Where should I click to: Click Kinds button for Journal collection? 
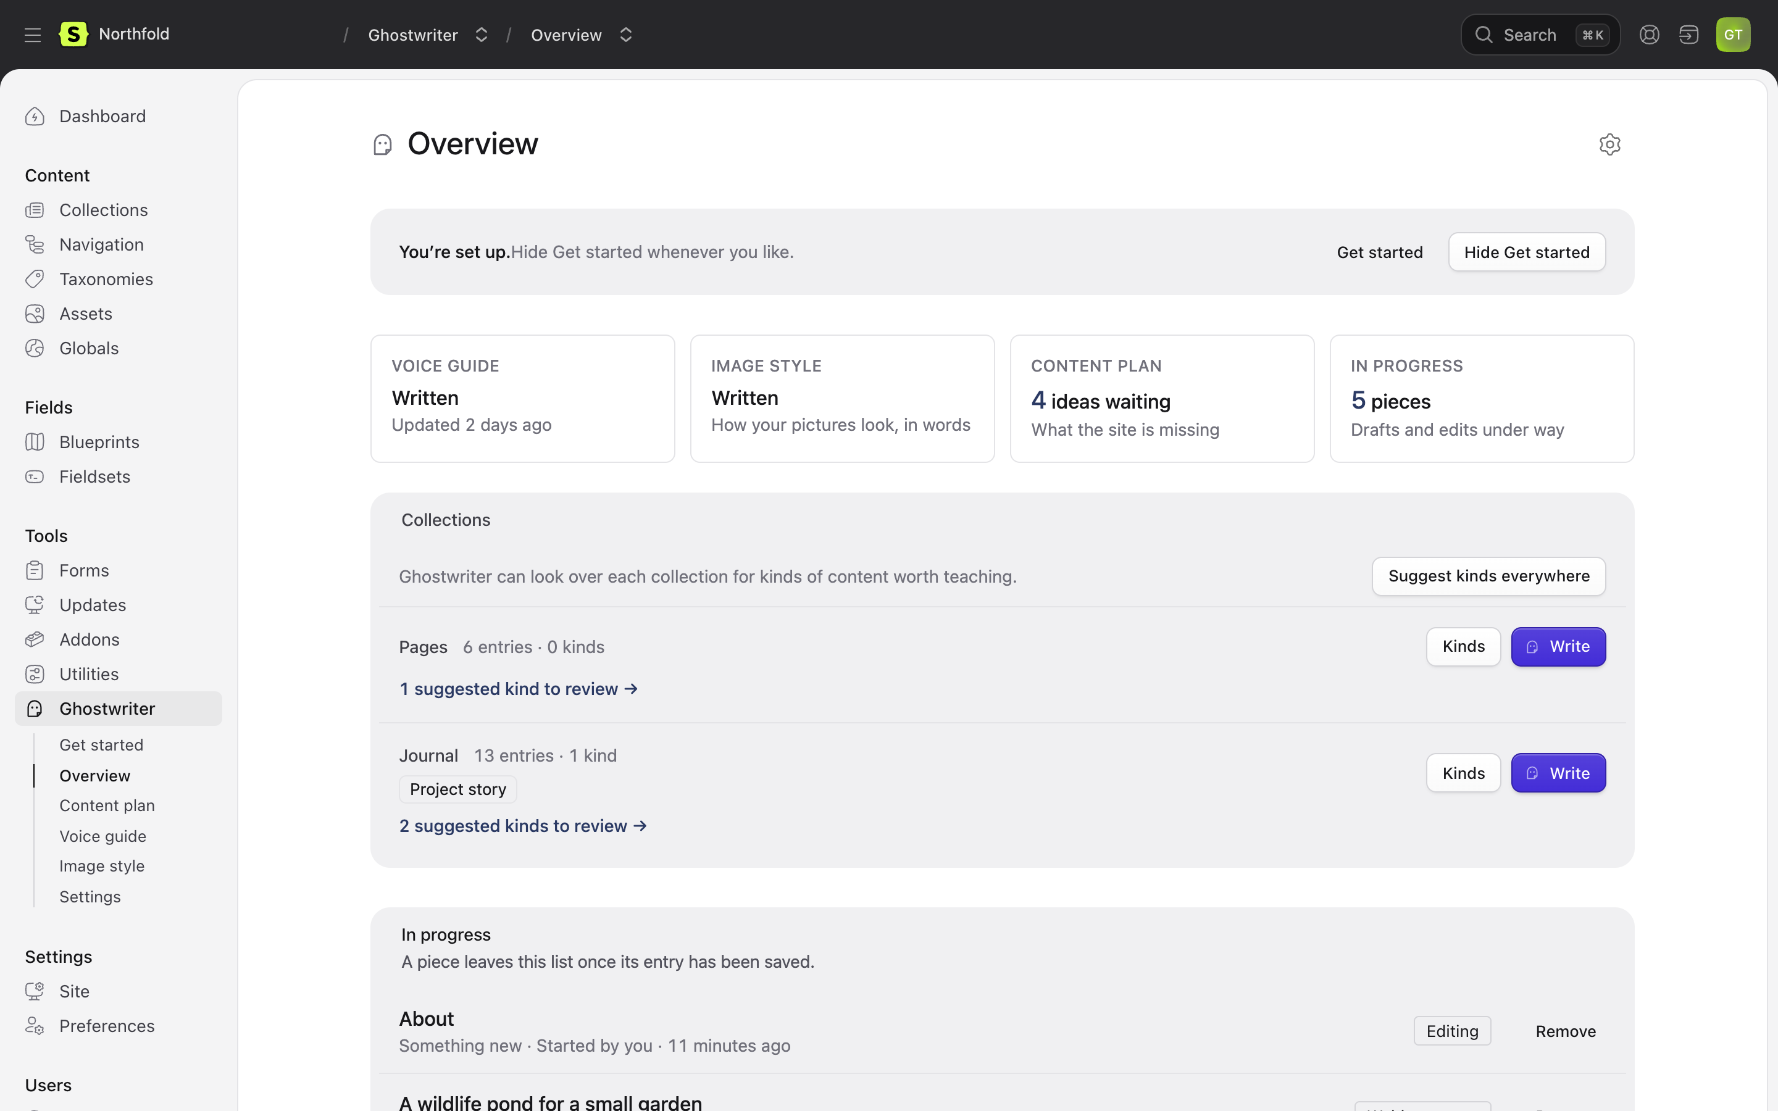pyautogui.click(x=1463, y=773)
